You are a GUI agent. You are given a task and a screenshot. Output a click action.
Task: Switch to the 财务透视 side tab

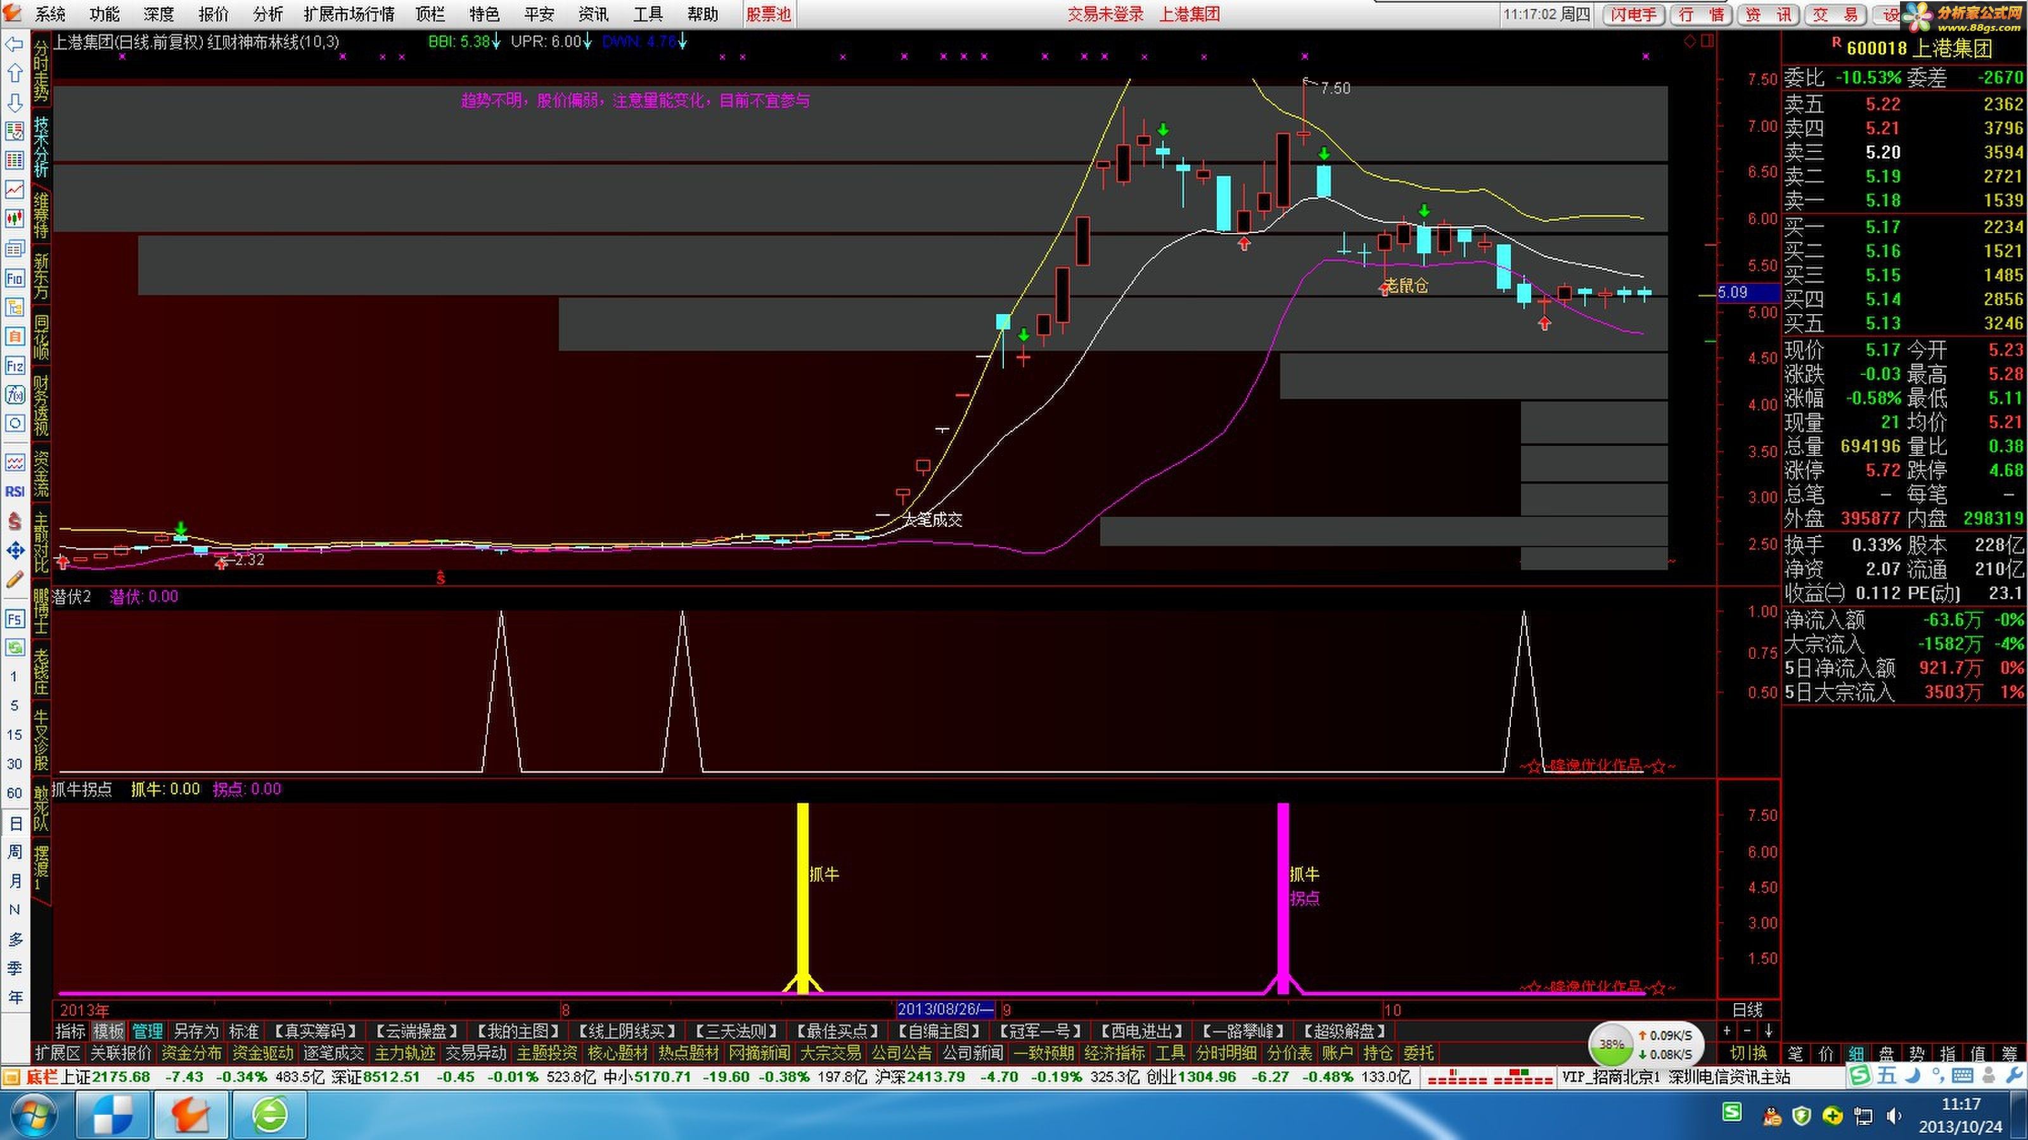[41, 406]
